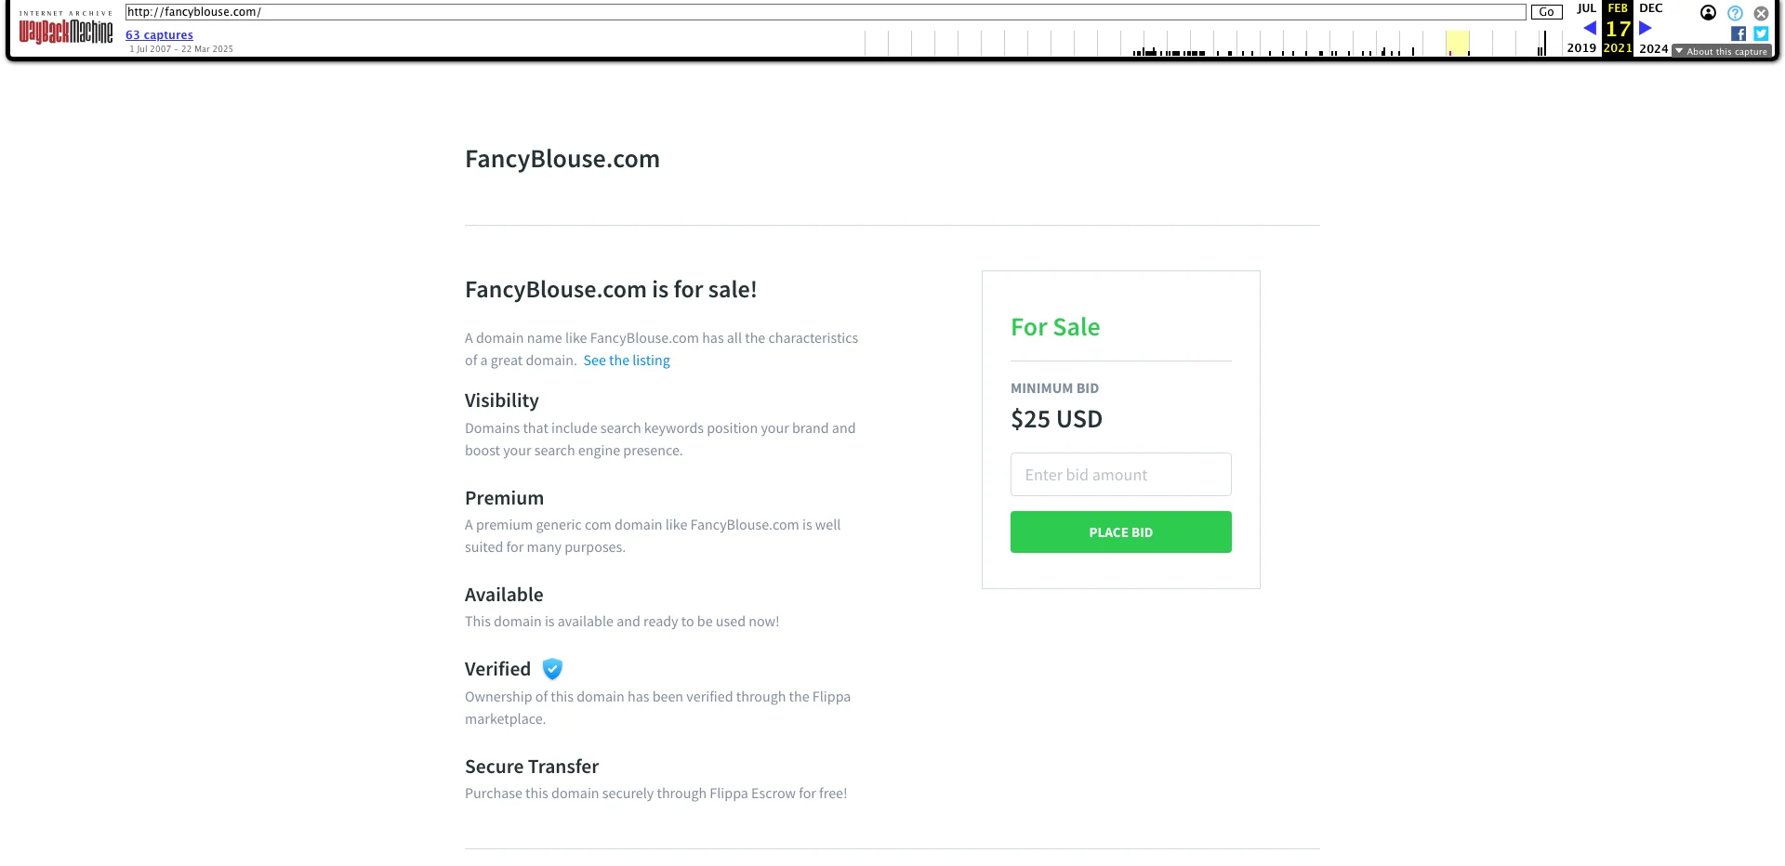This screenshot has width=1785, height=866.
Task: Share this capture on Facebook
Action: [x=1739, y=33]
